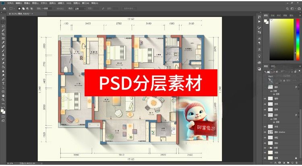Screen dimensions: 302x166
Task: Toggle visibility of the layer group folder
Action: [265, 148]
